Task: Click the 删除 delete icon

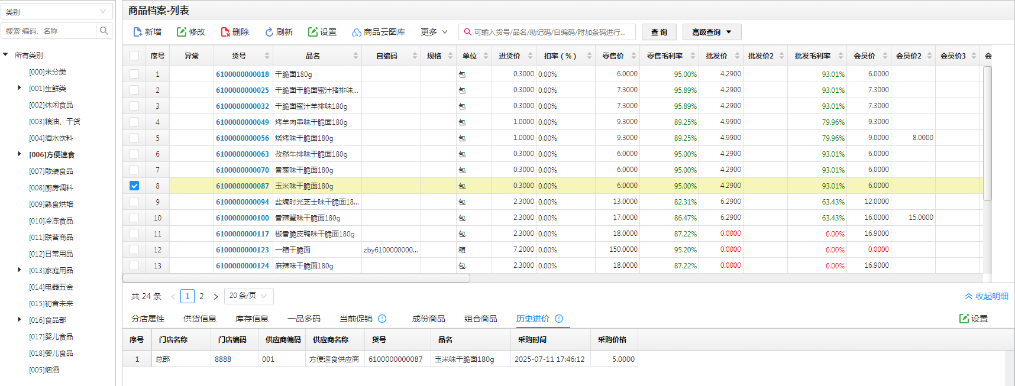Action: (x=225, y=32)
